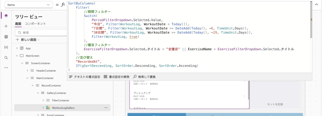Click the //種目フィルター comment
The width and height of the screenshot is (322, 116).
(97, 45)
